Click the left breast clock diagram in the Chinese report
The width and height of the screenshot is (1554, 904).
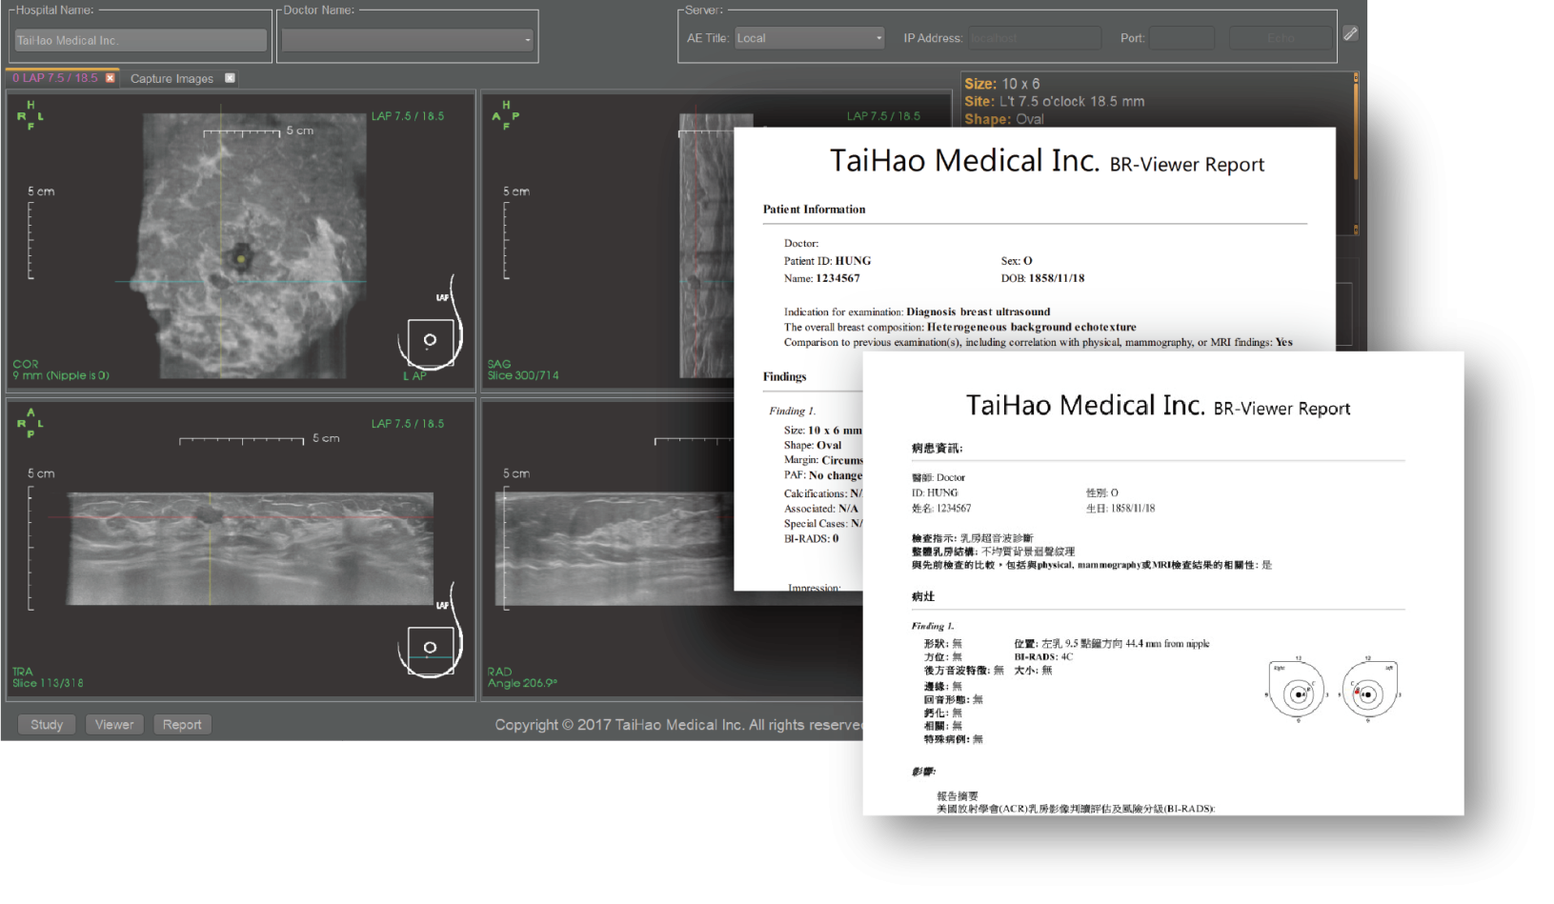tap(1369, 690)
